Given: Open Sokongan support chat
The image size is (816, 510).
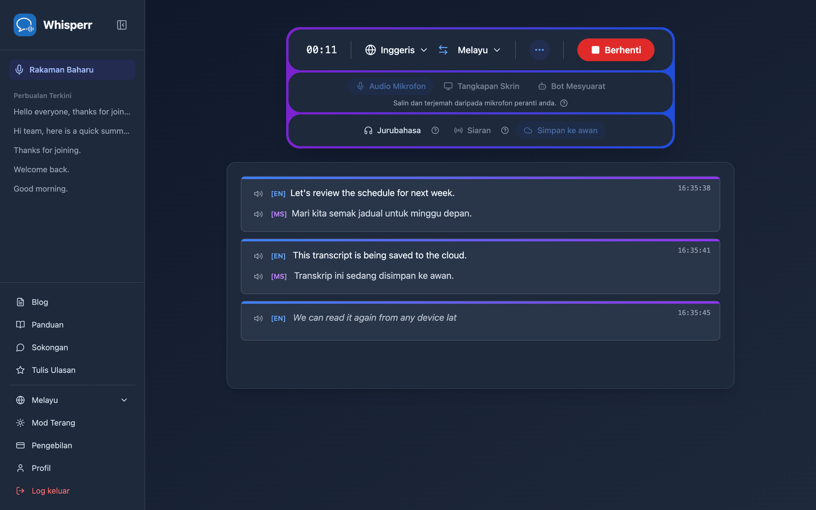Looking at the screenshot, I should click(72, 347).
